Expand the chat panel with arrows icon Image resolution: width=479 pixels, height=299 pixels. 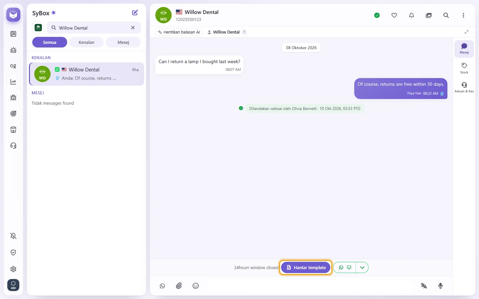(x=467, y=32)
